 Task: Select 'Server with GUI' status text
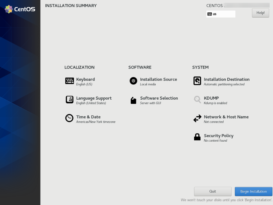pyautogui.click(x=151, y=103)
